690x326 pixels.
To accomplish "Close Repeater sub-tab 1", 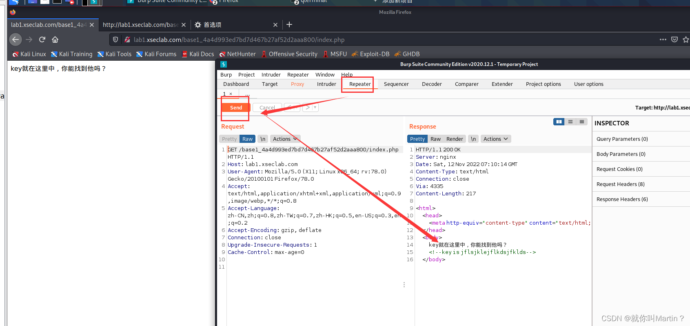I will [x=231, y=94].
